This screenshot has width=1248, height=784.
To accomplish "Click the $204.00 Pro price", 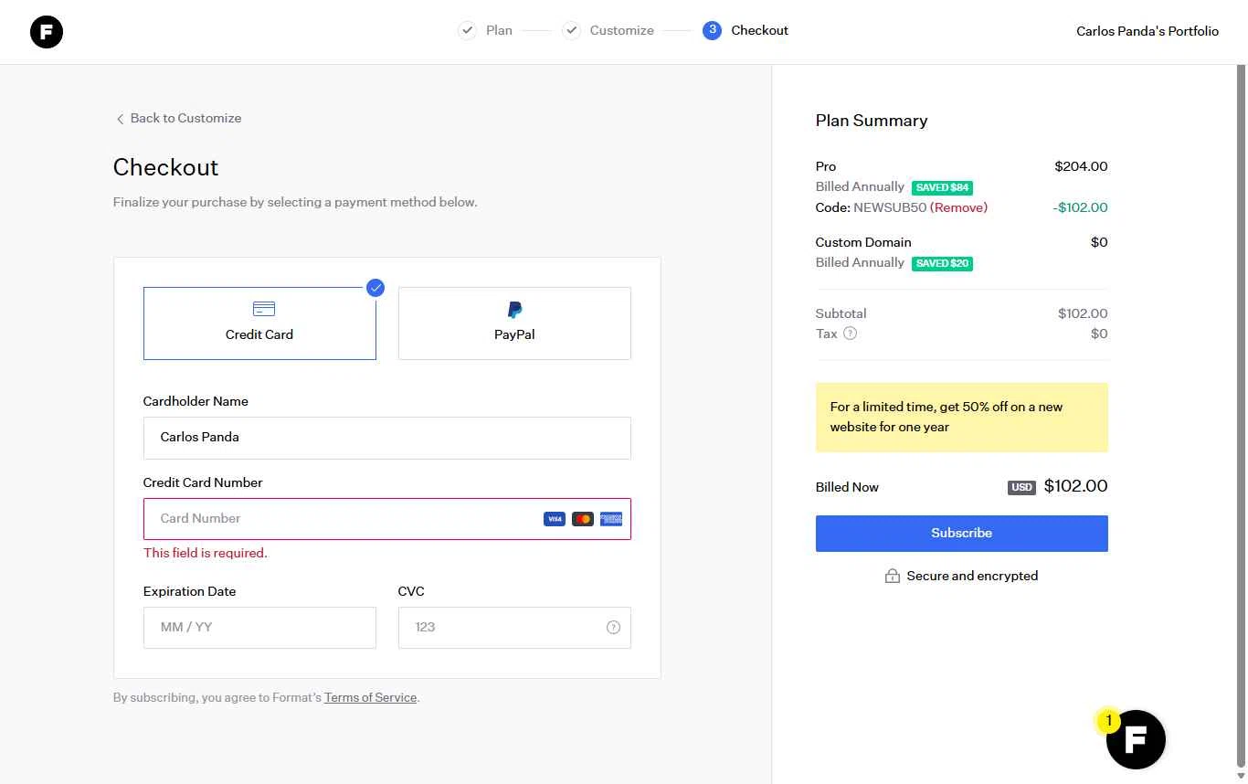I will 1081,166.
